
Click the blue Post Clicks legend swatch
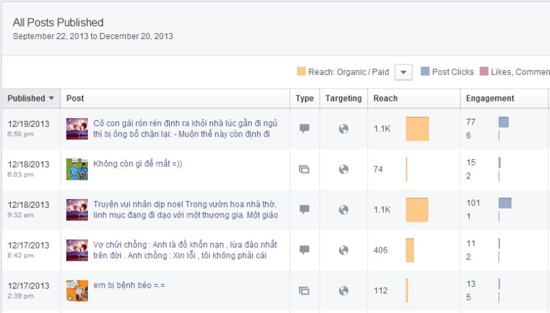[425, 72]
